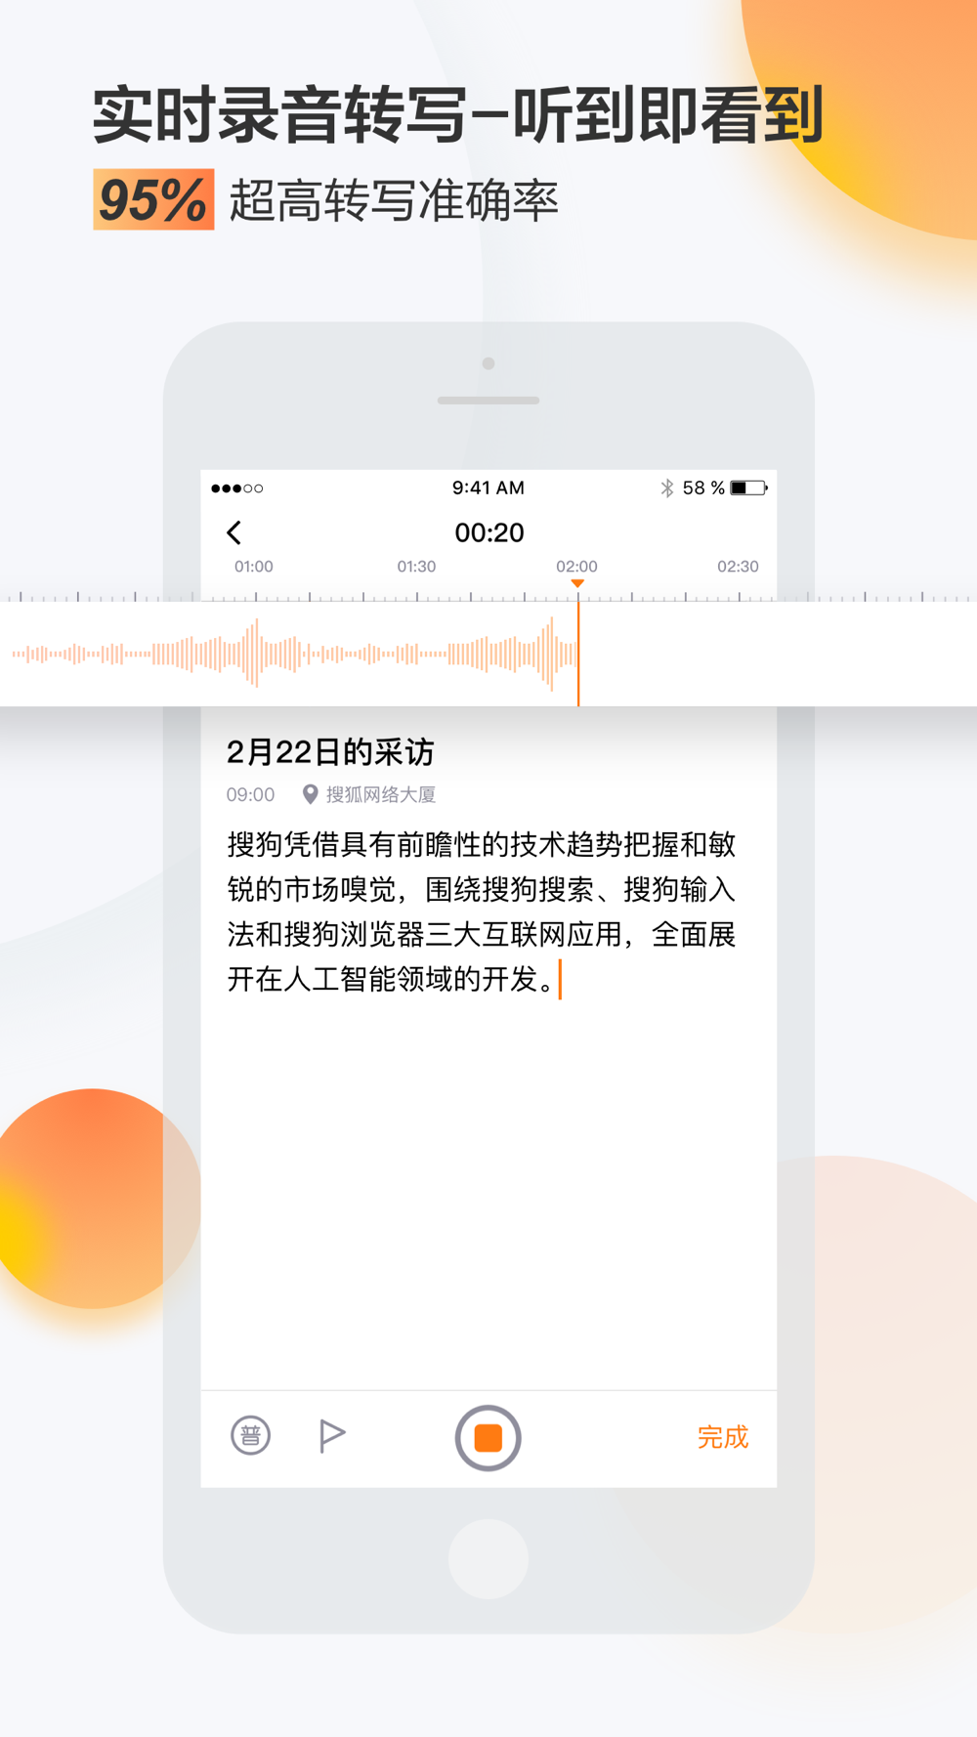Select the 2月22日的采访 title

point(330,752)
